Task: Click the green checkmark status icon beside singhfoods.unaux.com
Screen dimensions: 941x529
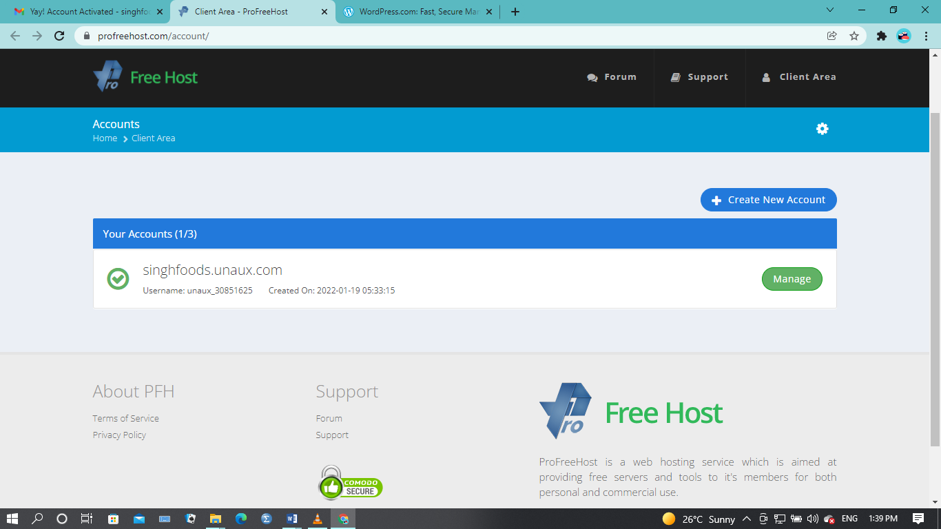Action: [118, 278]
